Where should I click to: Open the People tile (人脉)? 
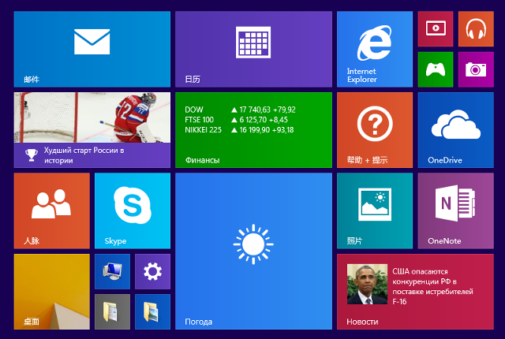click(x=52, y=210)
